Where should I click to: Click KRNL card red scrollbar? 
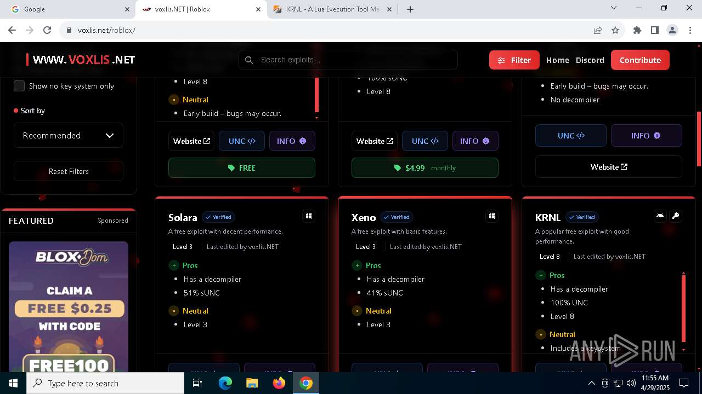[683, 308]
